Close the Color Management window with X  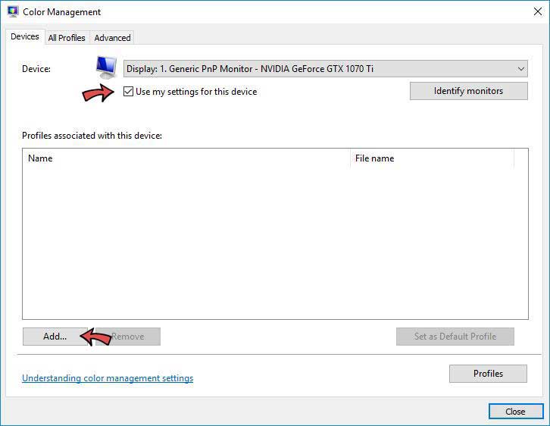pos(538,12)
